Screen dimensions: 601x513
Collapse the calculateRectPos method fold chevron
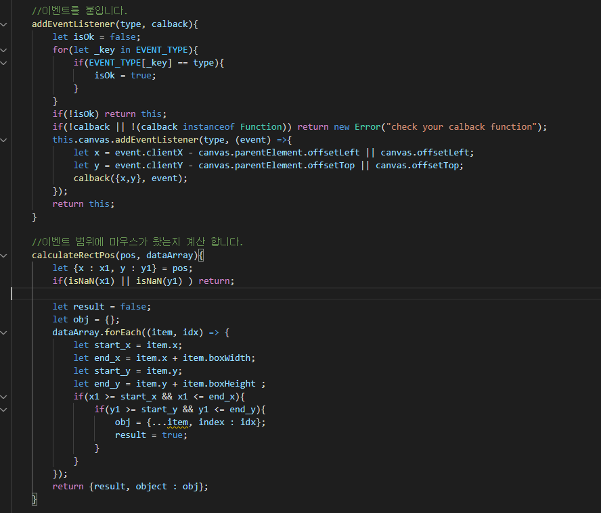tap(4, 255)
